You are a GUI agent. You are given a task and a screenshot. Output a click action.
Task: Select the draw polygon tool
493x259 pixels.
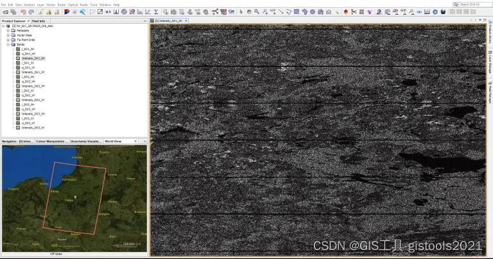[305, 12]
